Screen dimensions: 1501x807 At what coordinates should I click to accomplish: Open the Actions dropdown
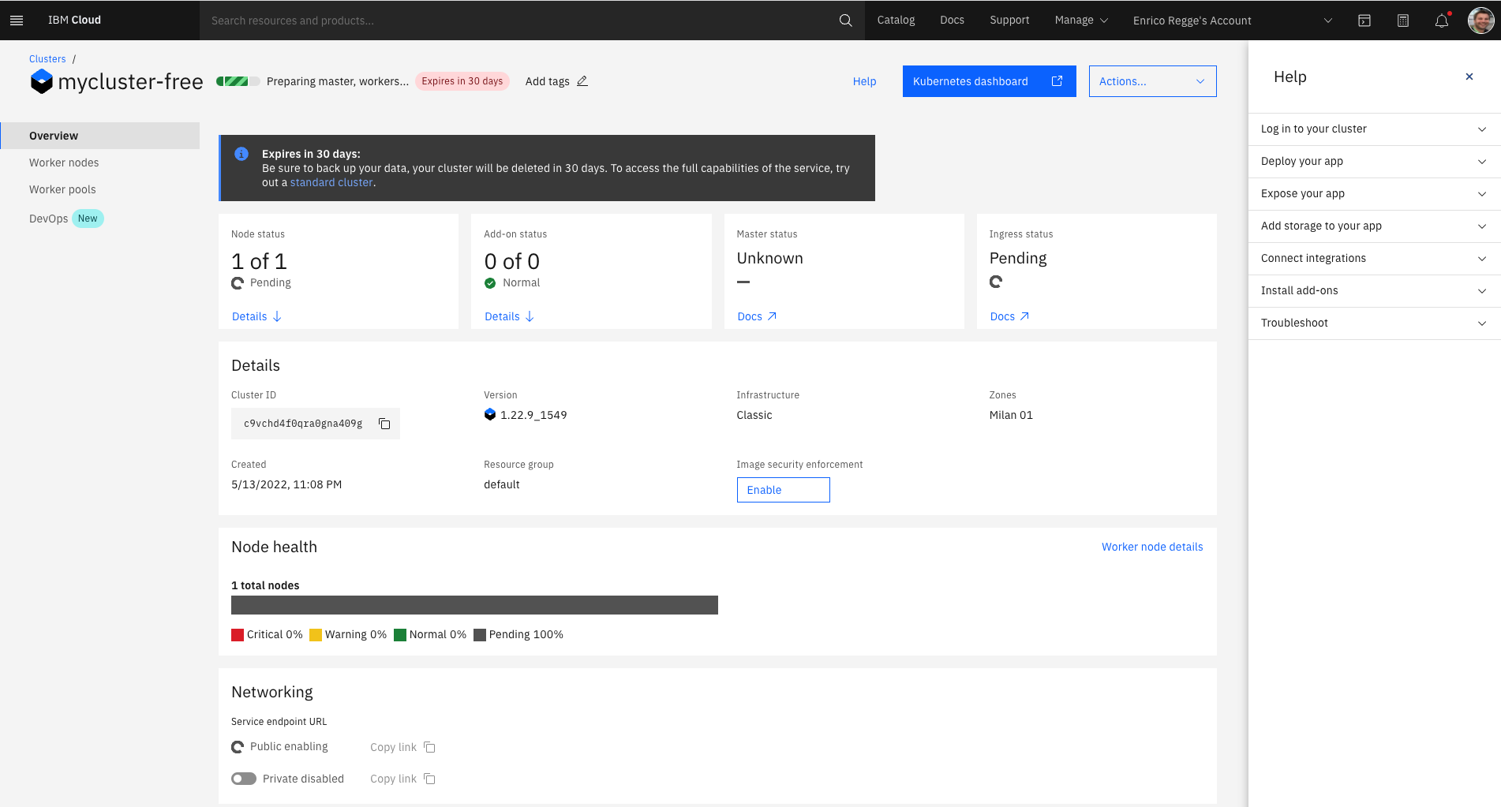click(1152, 81)
